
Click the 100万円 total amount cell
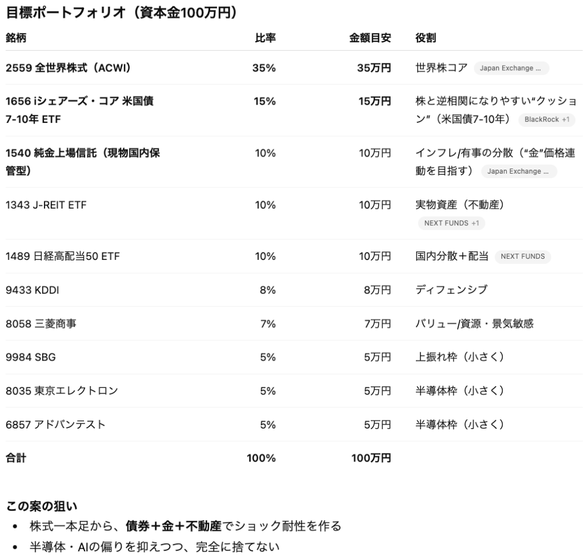pos(370,458)
